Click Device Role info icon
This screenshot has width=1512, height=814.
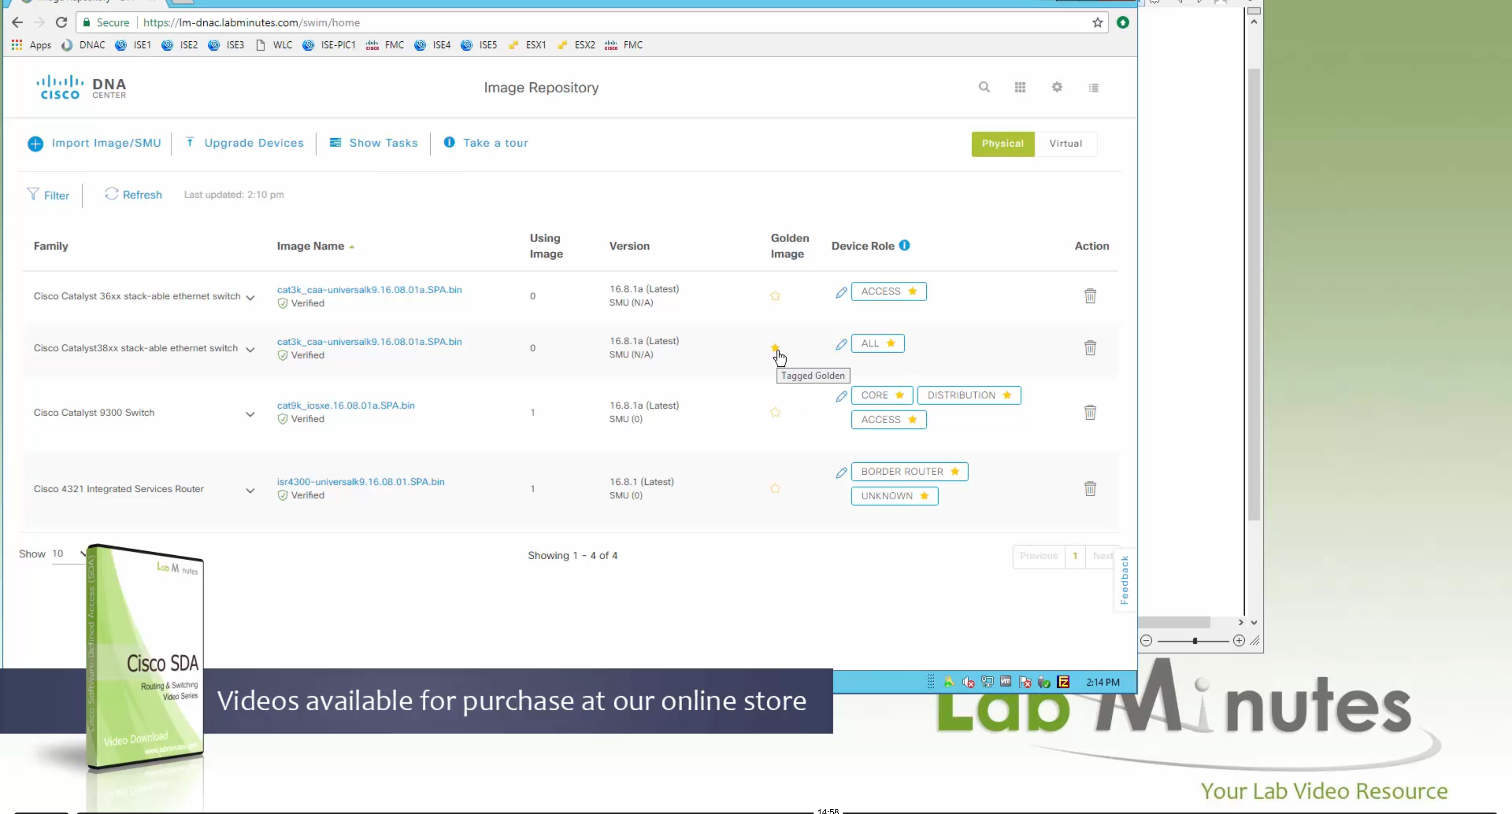click(x=904, y=245)
